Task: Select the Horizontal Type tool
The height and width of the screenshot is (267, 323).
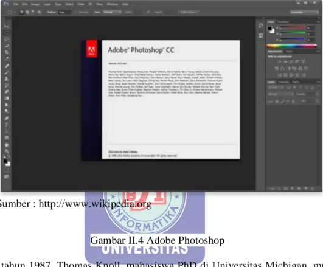Action: click(x=6, y=125)
